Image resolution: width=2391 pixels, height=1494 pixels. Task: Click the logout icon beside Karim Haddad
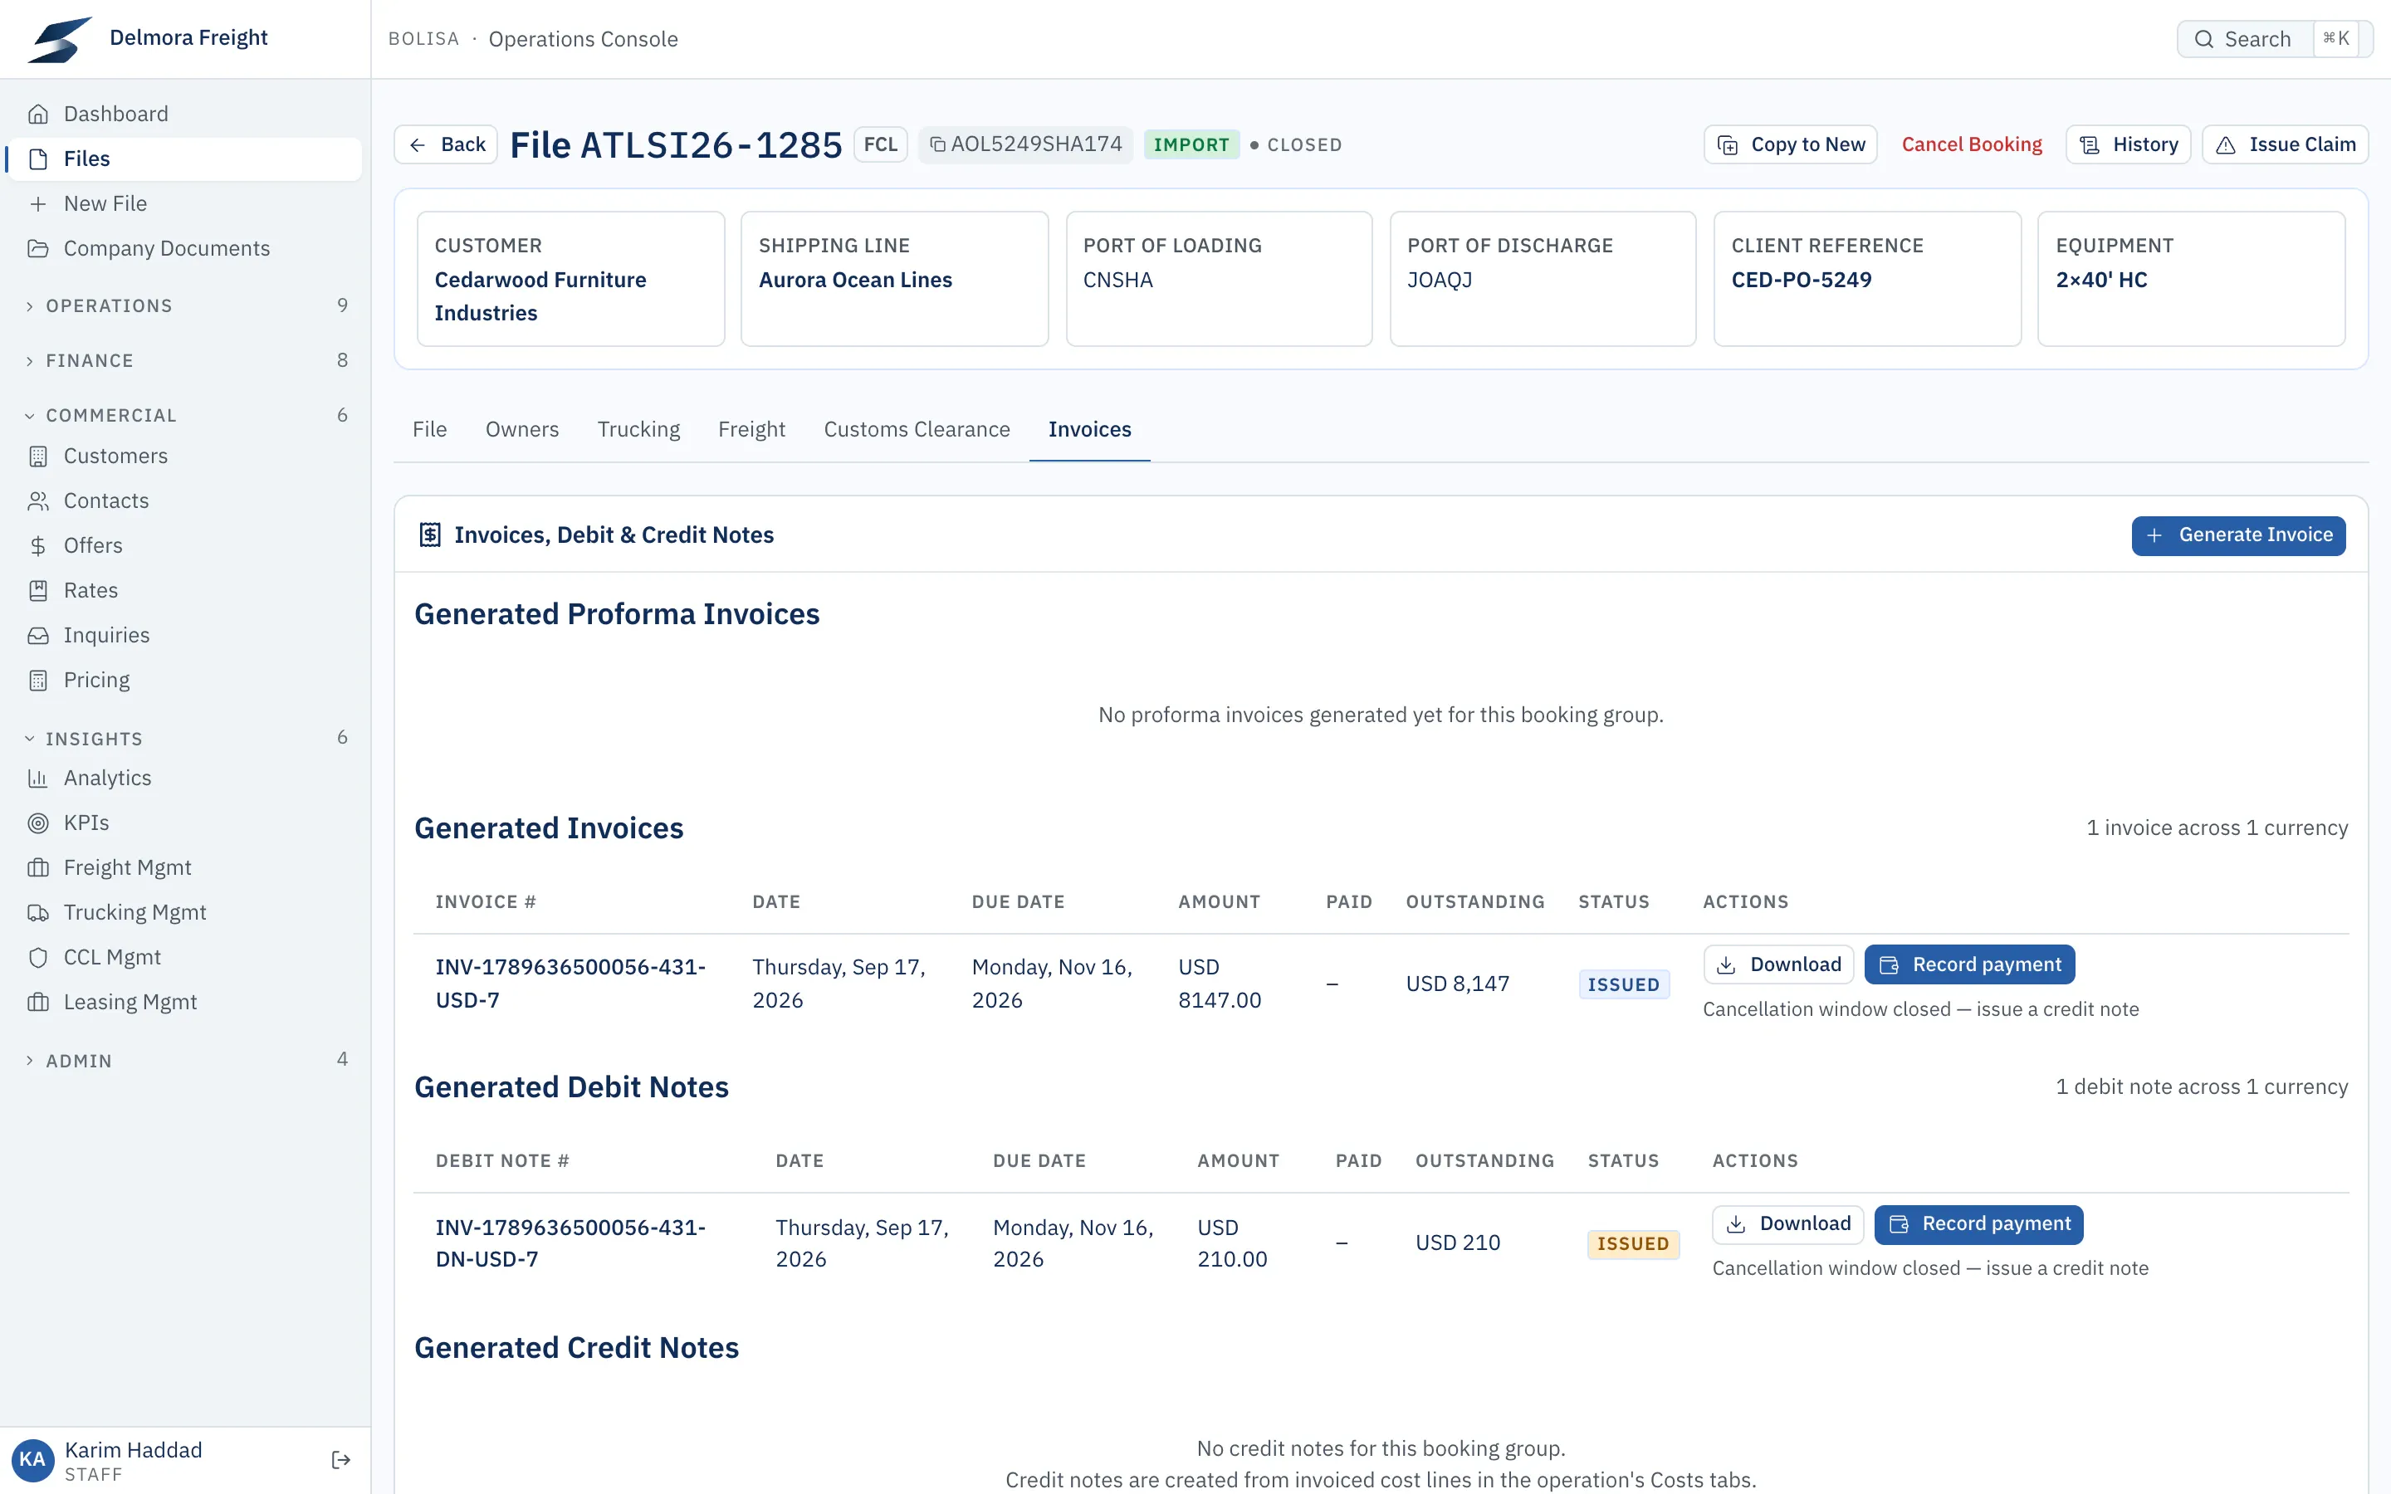[x=341, y=1461]
